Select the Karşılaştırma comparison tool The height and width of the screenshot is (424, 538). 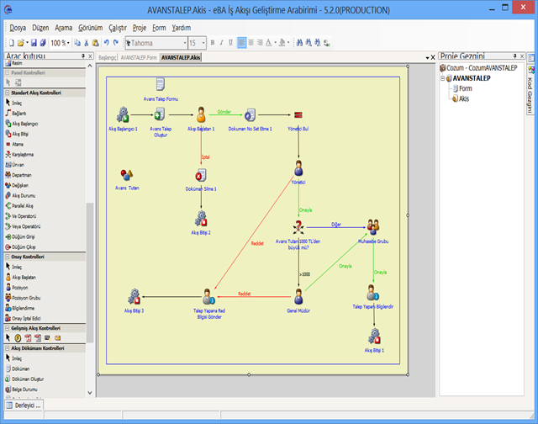click(x=19, y=154)
